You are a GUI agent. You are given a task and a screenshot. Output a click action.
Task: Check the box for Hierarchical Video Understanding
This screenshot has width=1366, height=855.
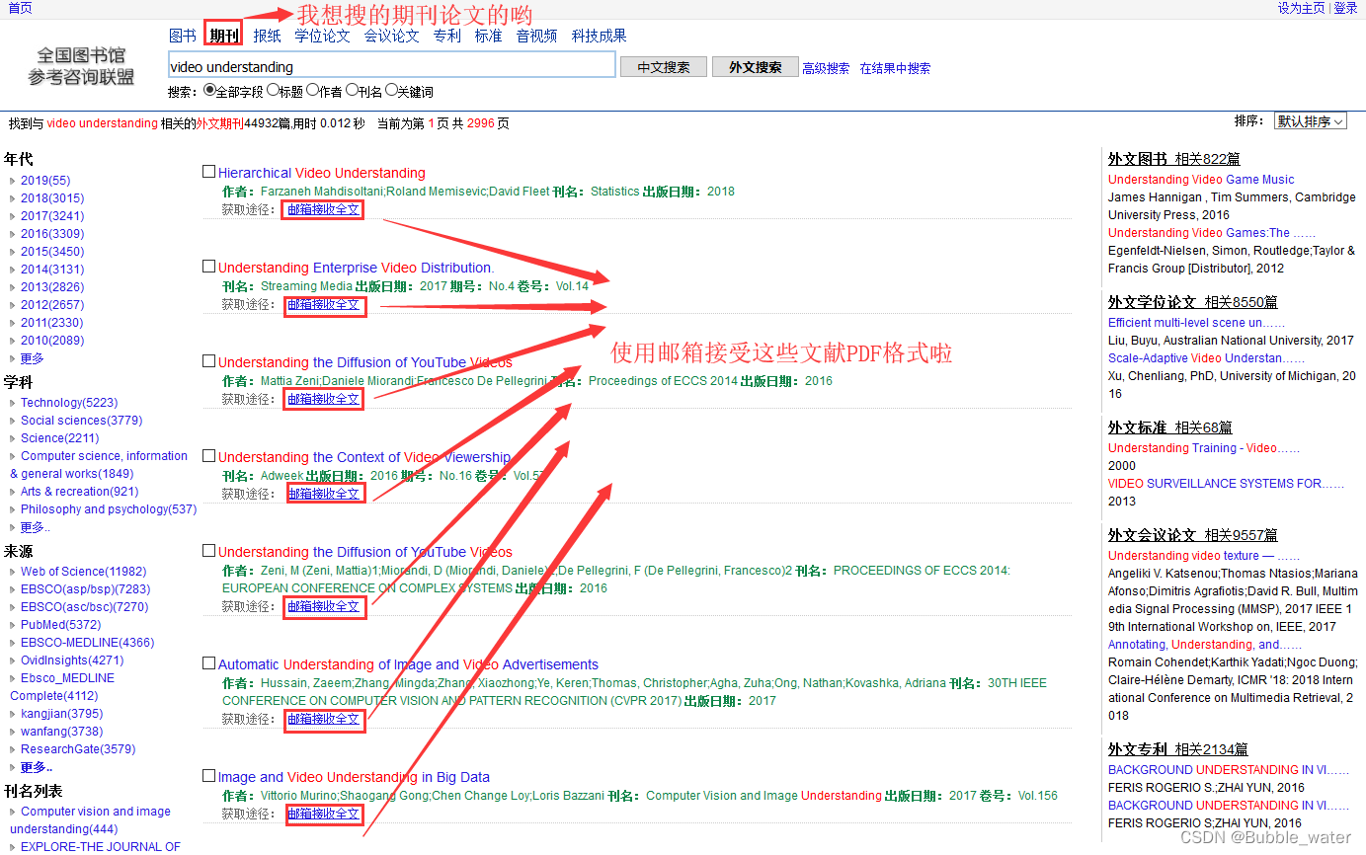click(208, 172)
